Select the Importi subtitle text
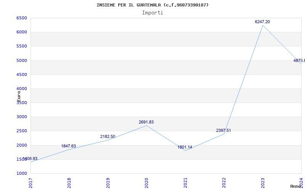Image resolution: width=305 pixels, height=190 pixels. [x=152, y=13]
